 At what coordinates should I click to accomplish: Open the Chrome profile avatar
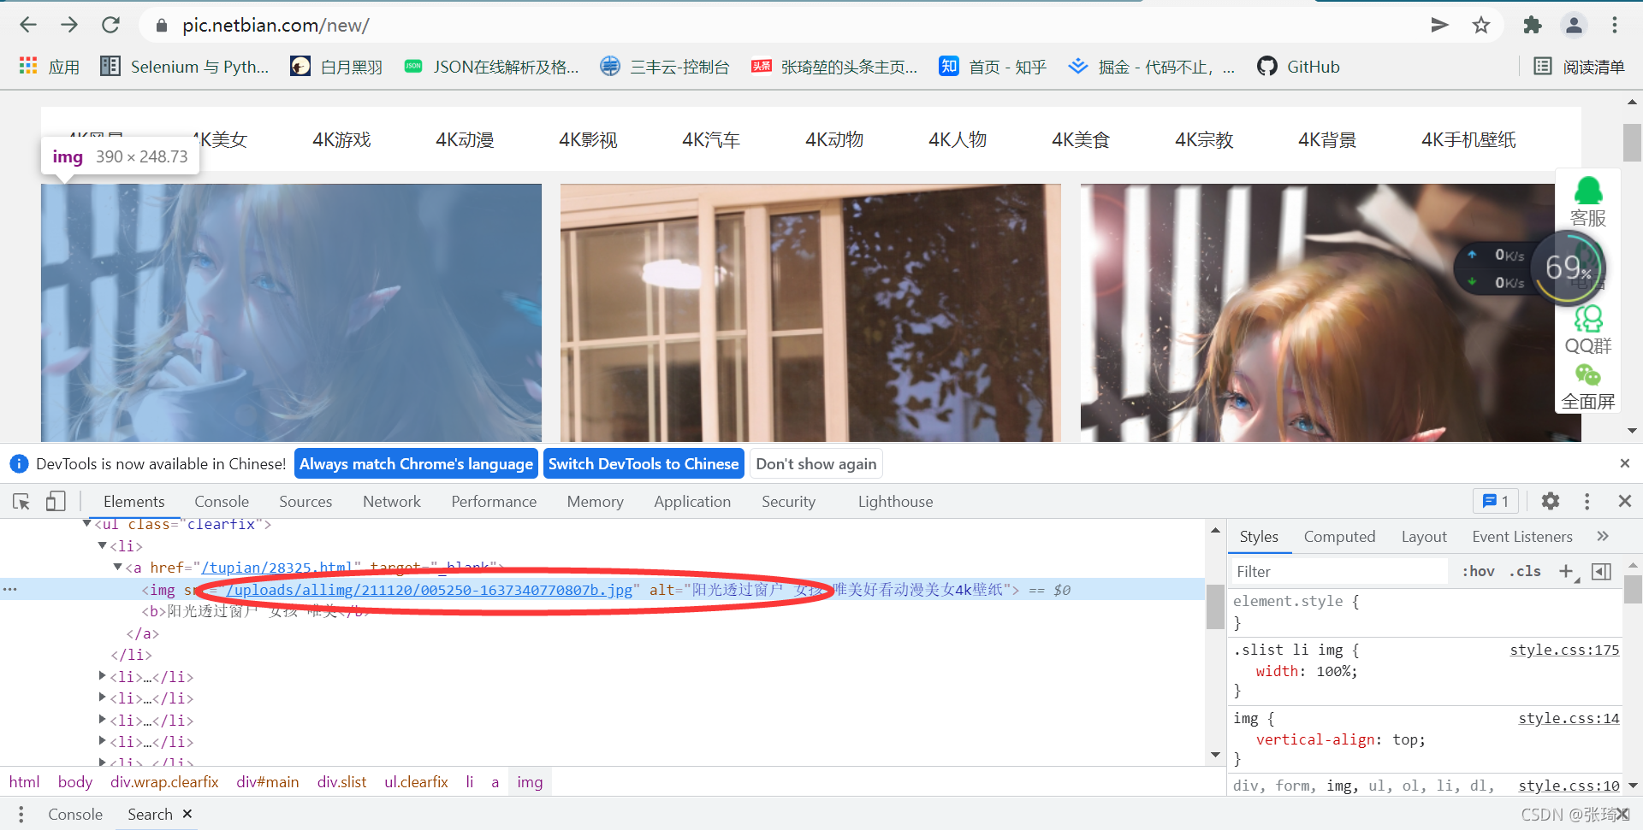(1574, 25)
